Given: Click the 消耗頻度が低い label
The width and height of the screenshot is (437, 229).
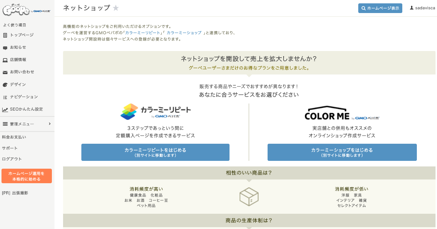Looking at the screenshot, I should coord(352,189).
